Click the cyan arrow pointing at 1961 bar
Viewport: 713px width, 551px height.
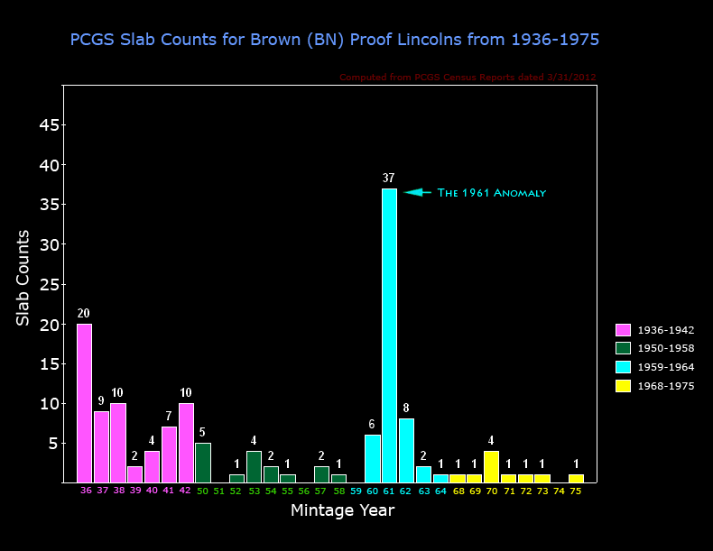416,192
